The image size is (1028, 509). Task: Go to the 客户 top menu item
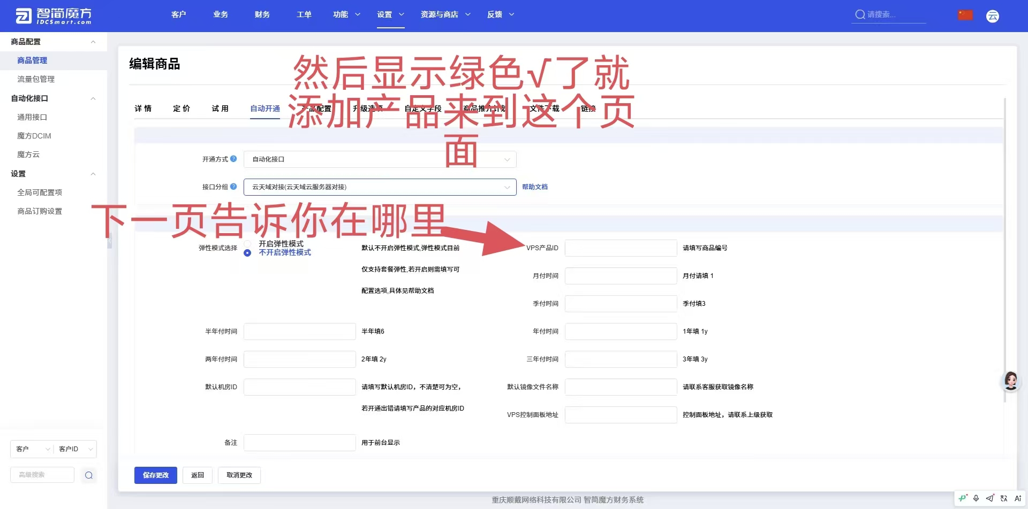[x=178, y=14]
